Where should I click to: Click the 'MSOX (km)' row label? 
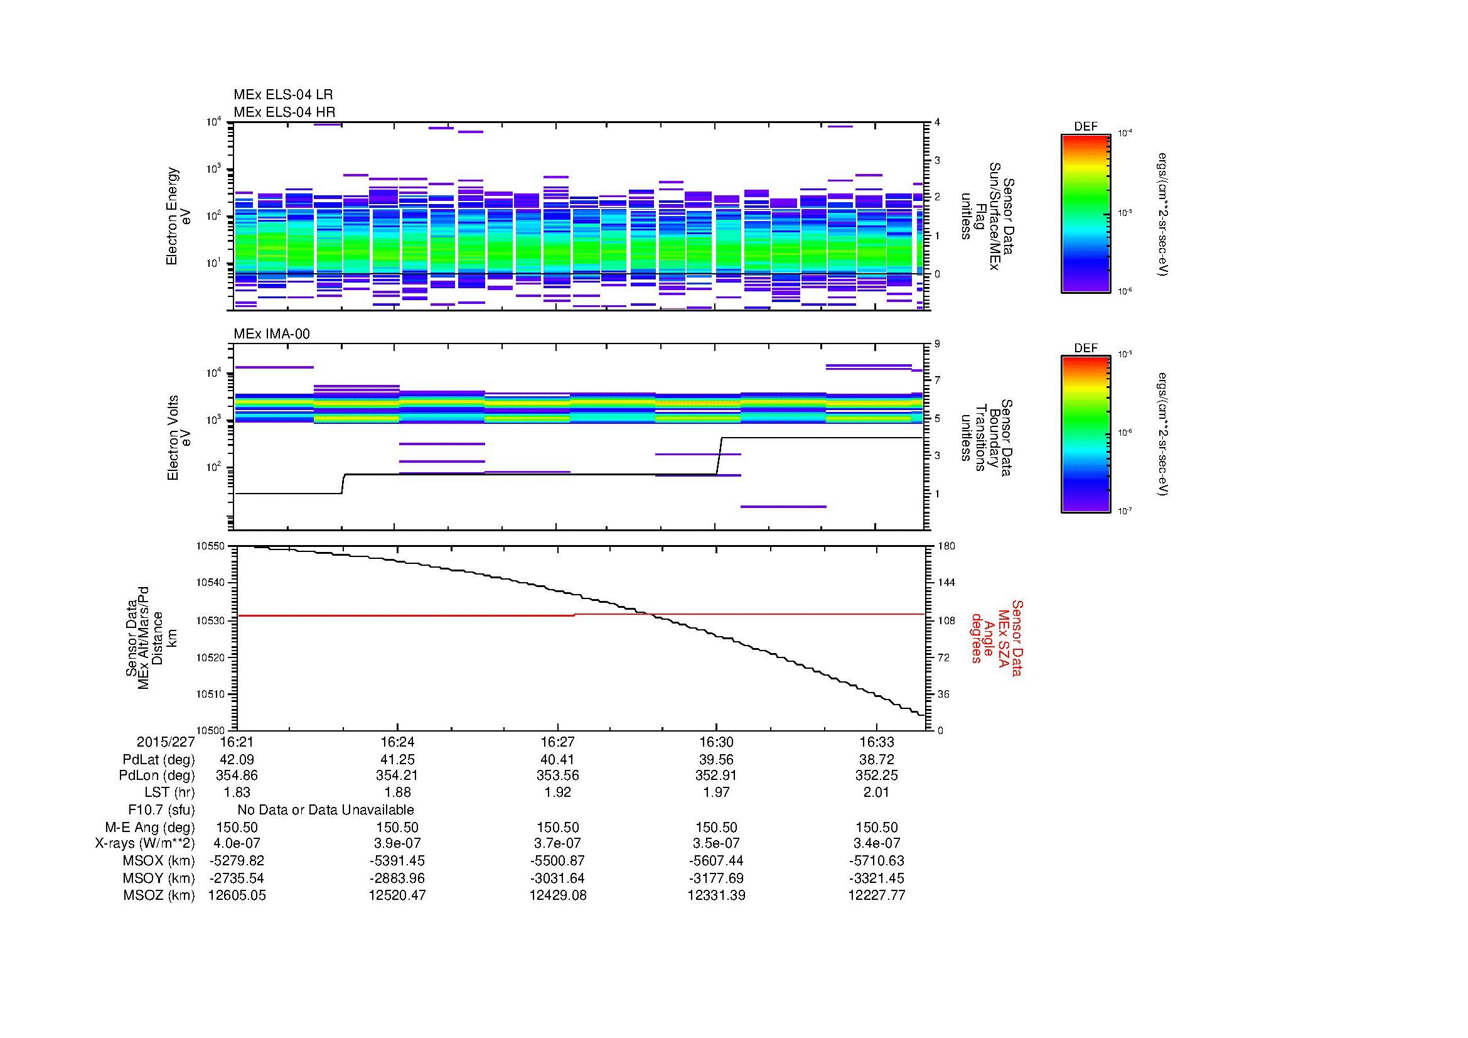(159, 861)
